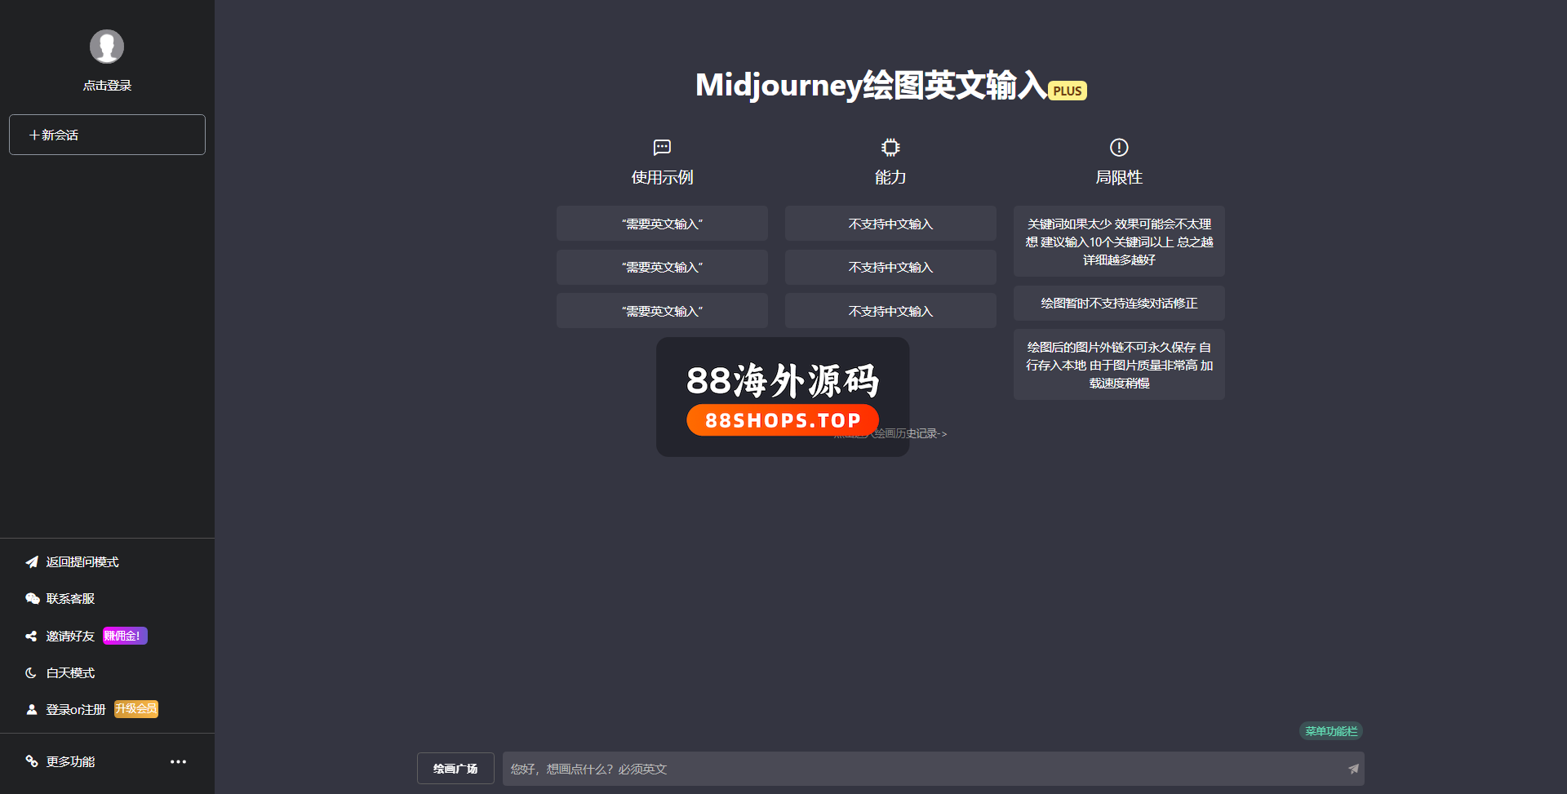This screenshot has width=1567, height=794.
Task: Click the 使用示例 chat bubble icon
Action: [x=662, y=147]
